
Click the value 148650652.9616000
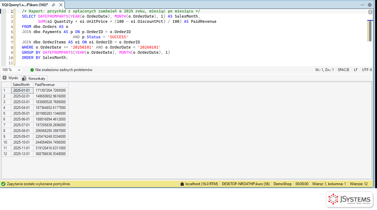tap(51, 96)
